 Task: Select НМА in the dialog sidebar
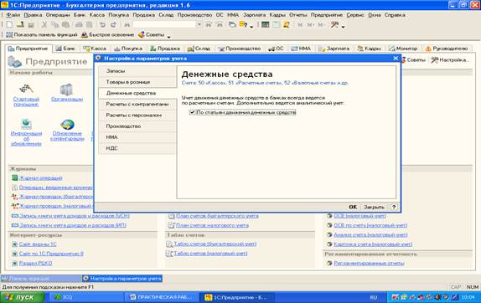pos(137,137)
